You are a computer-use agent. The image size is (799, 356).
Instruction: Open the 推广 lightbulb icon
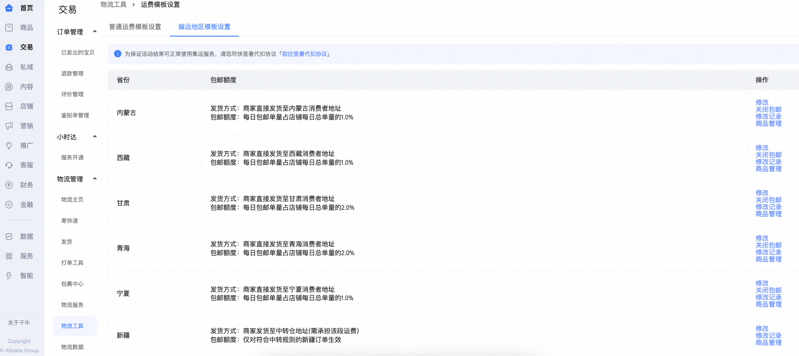tap(9, 146)
